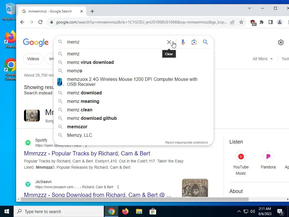
Task: Open tab search chevron
Action: (x=249, y=8)
